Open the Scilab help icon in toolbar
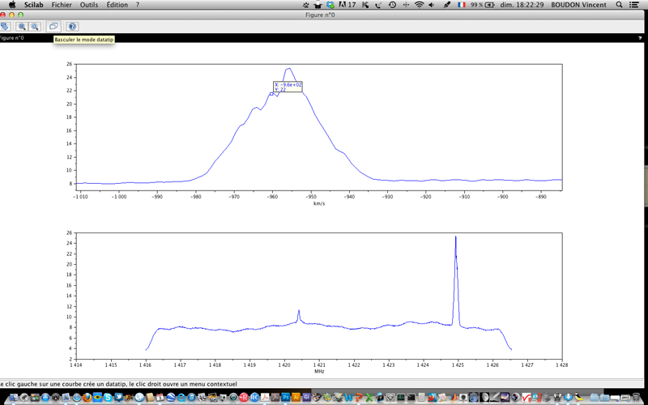The width and height of the screenshot is (648, 405). [71, 27]
